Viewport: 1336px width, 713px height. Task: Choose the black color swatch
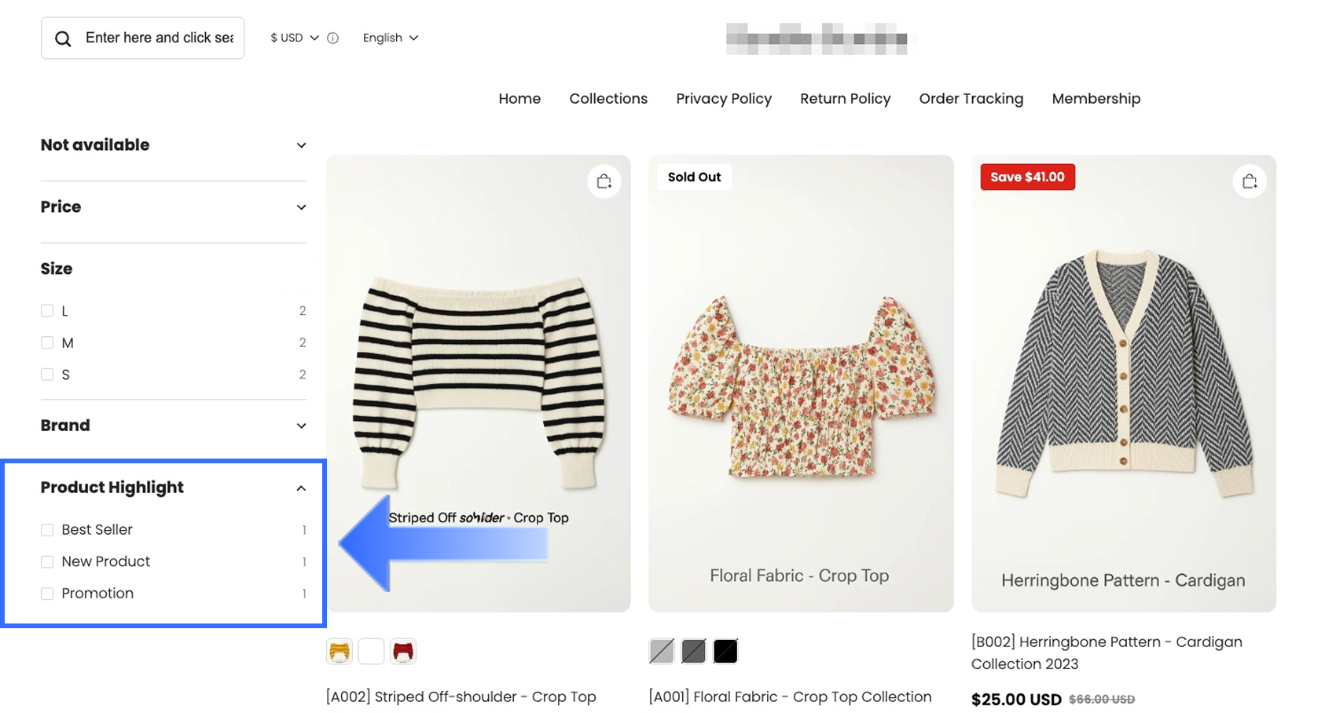(725, 651)
